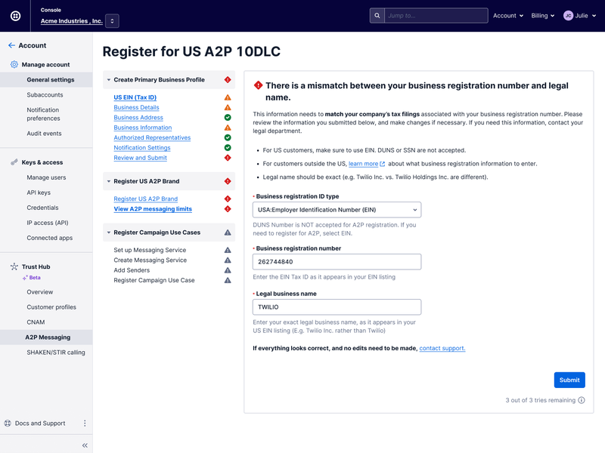605x453 pixels.
Task: Click the red error diamond beside Register US A2P Brand
Action: pos(229,181)
